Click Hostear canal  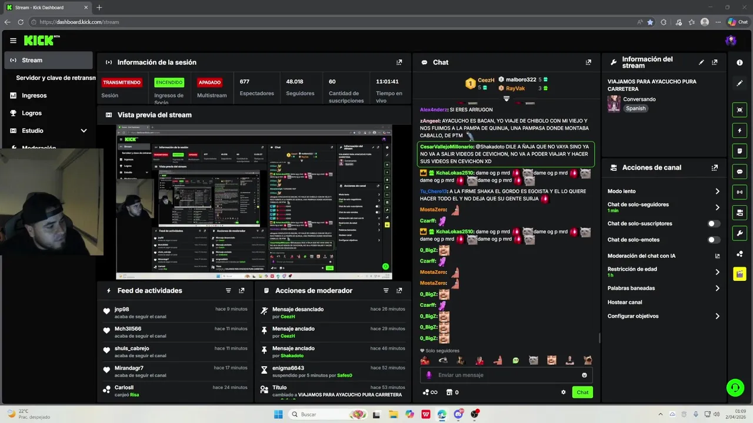625,302
